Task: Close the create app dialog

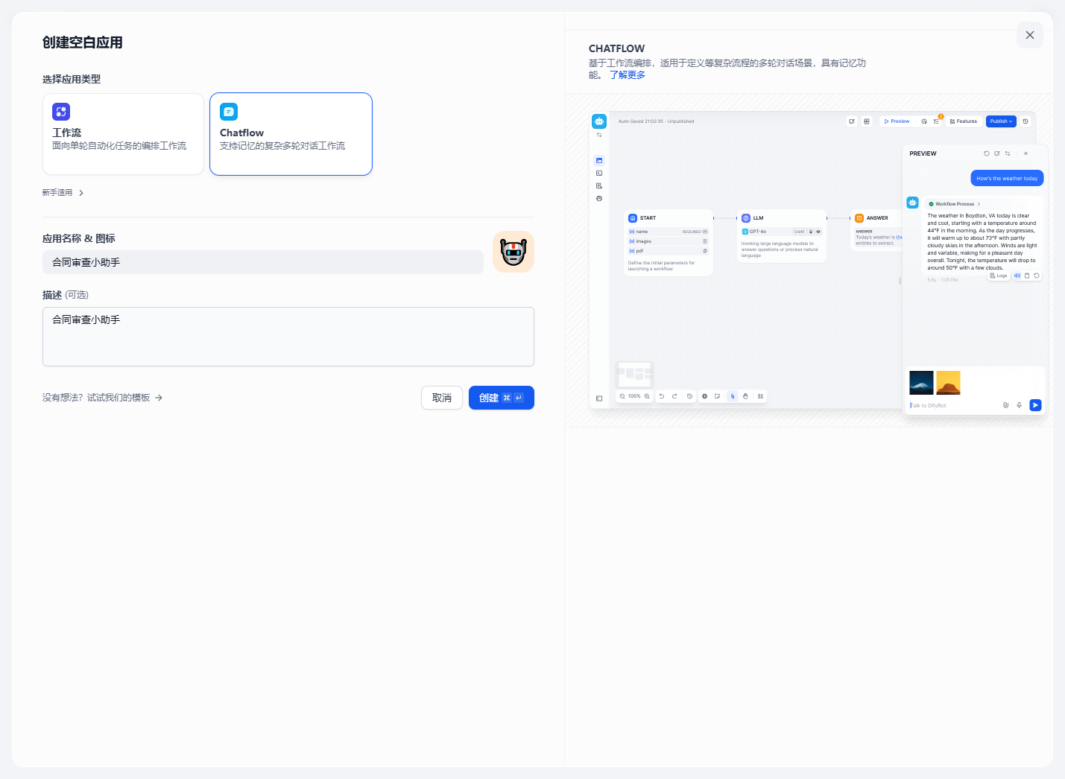Action: click(x=1030, y=35)
